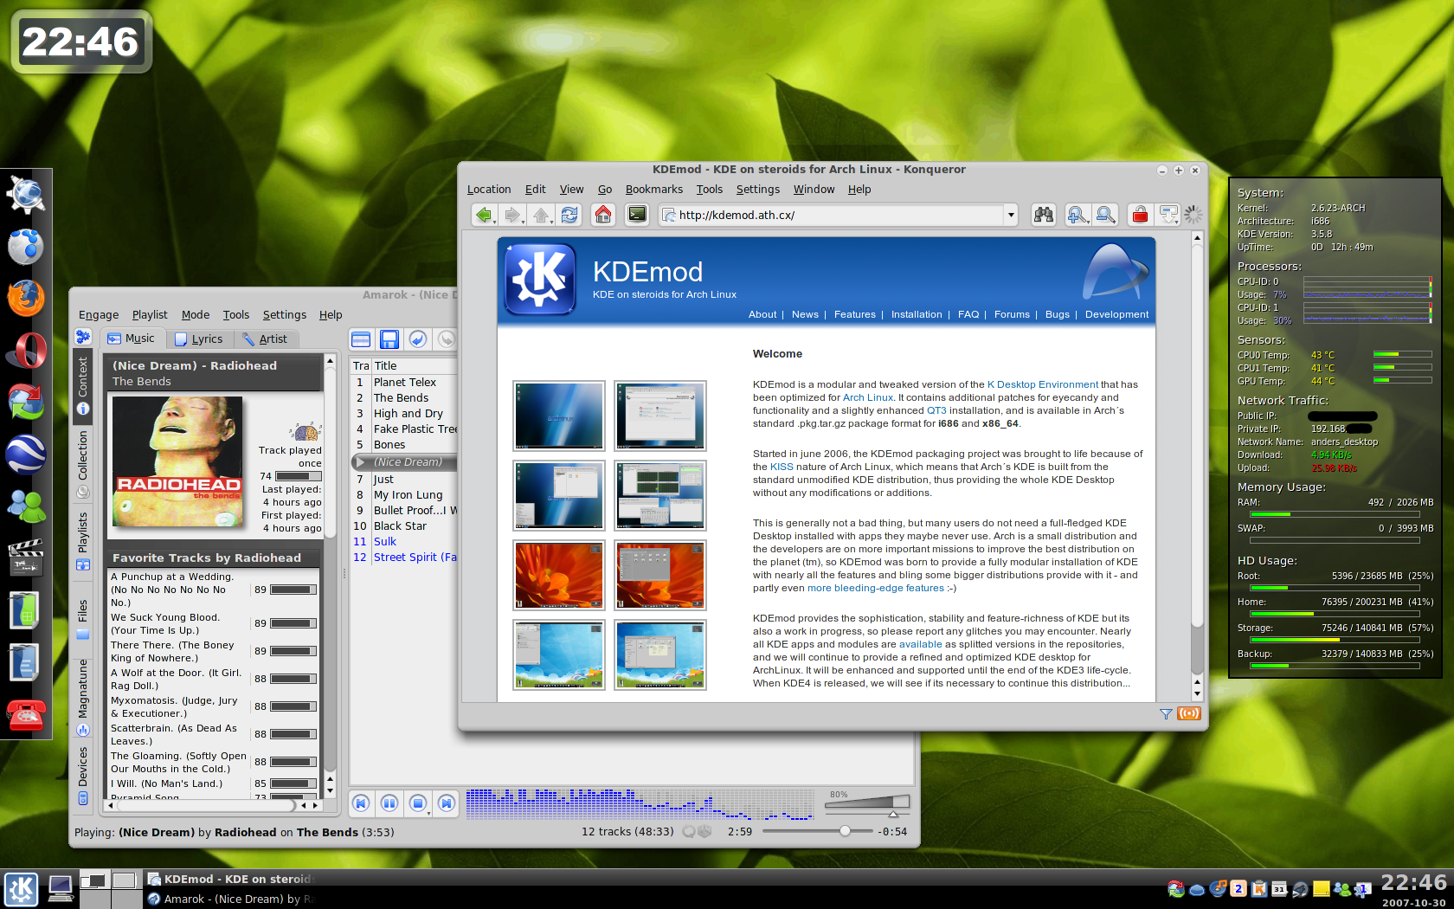
Task: Follow the K Desktop Environment link
Action: coord(1042,384)
